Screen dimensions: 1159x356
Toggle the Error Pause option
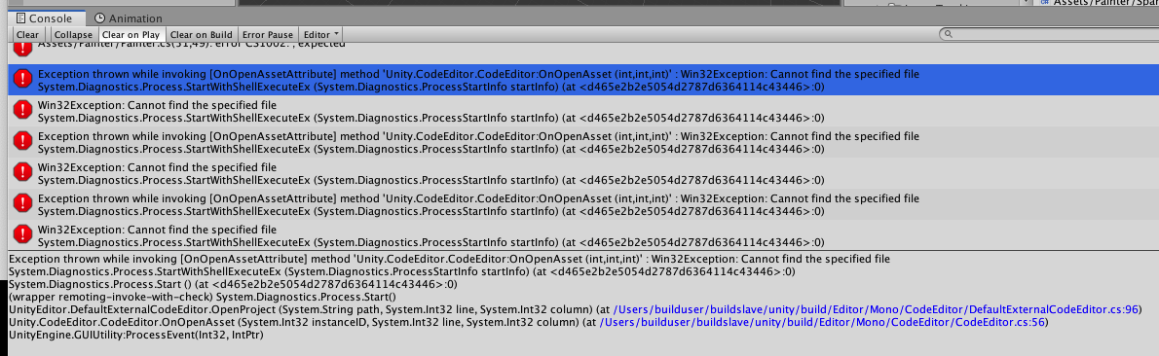tap(268, 35)
